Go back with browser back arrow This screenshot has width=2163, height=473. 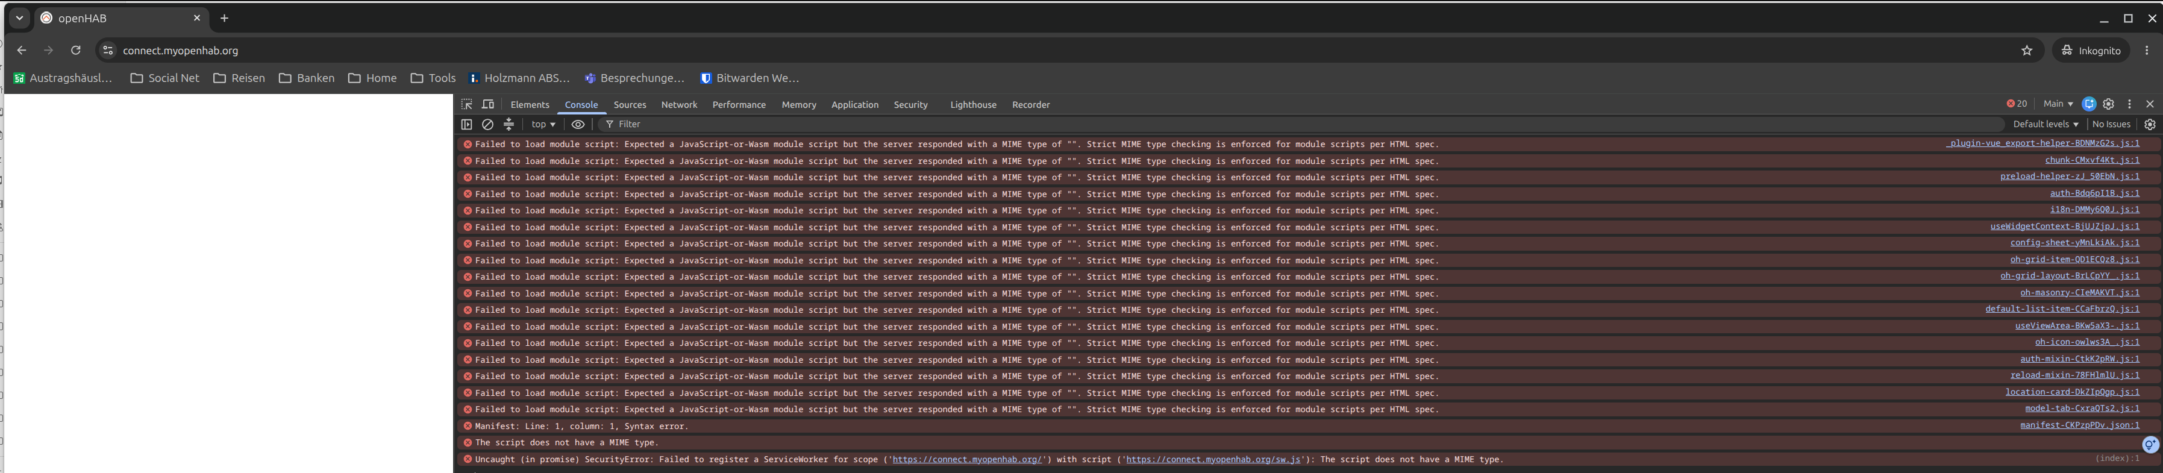click(x=22, y=51)
